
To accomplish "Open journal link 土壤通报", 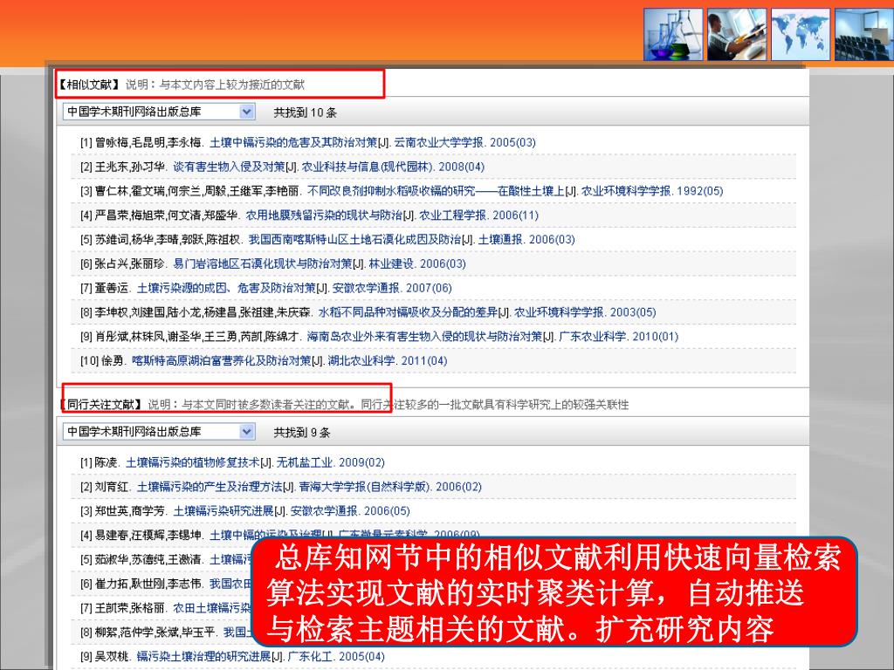I will click(x=500, y=240).
